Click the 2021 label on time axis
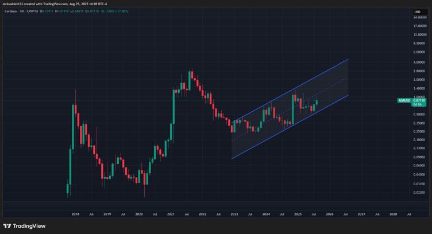 [x=171, y=214]
